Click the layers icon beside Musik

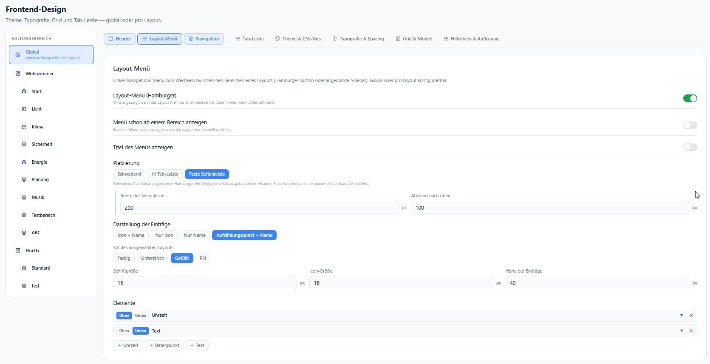tap(24, 197)
